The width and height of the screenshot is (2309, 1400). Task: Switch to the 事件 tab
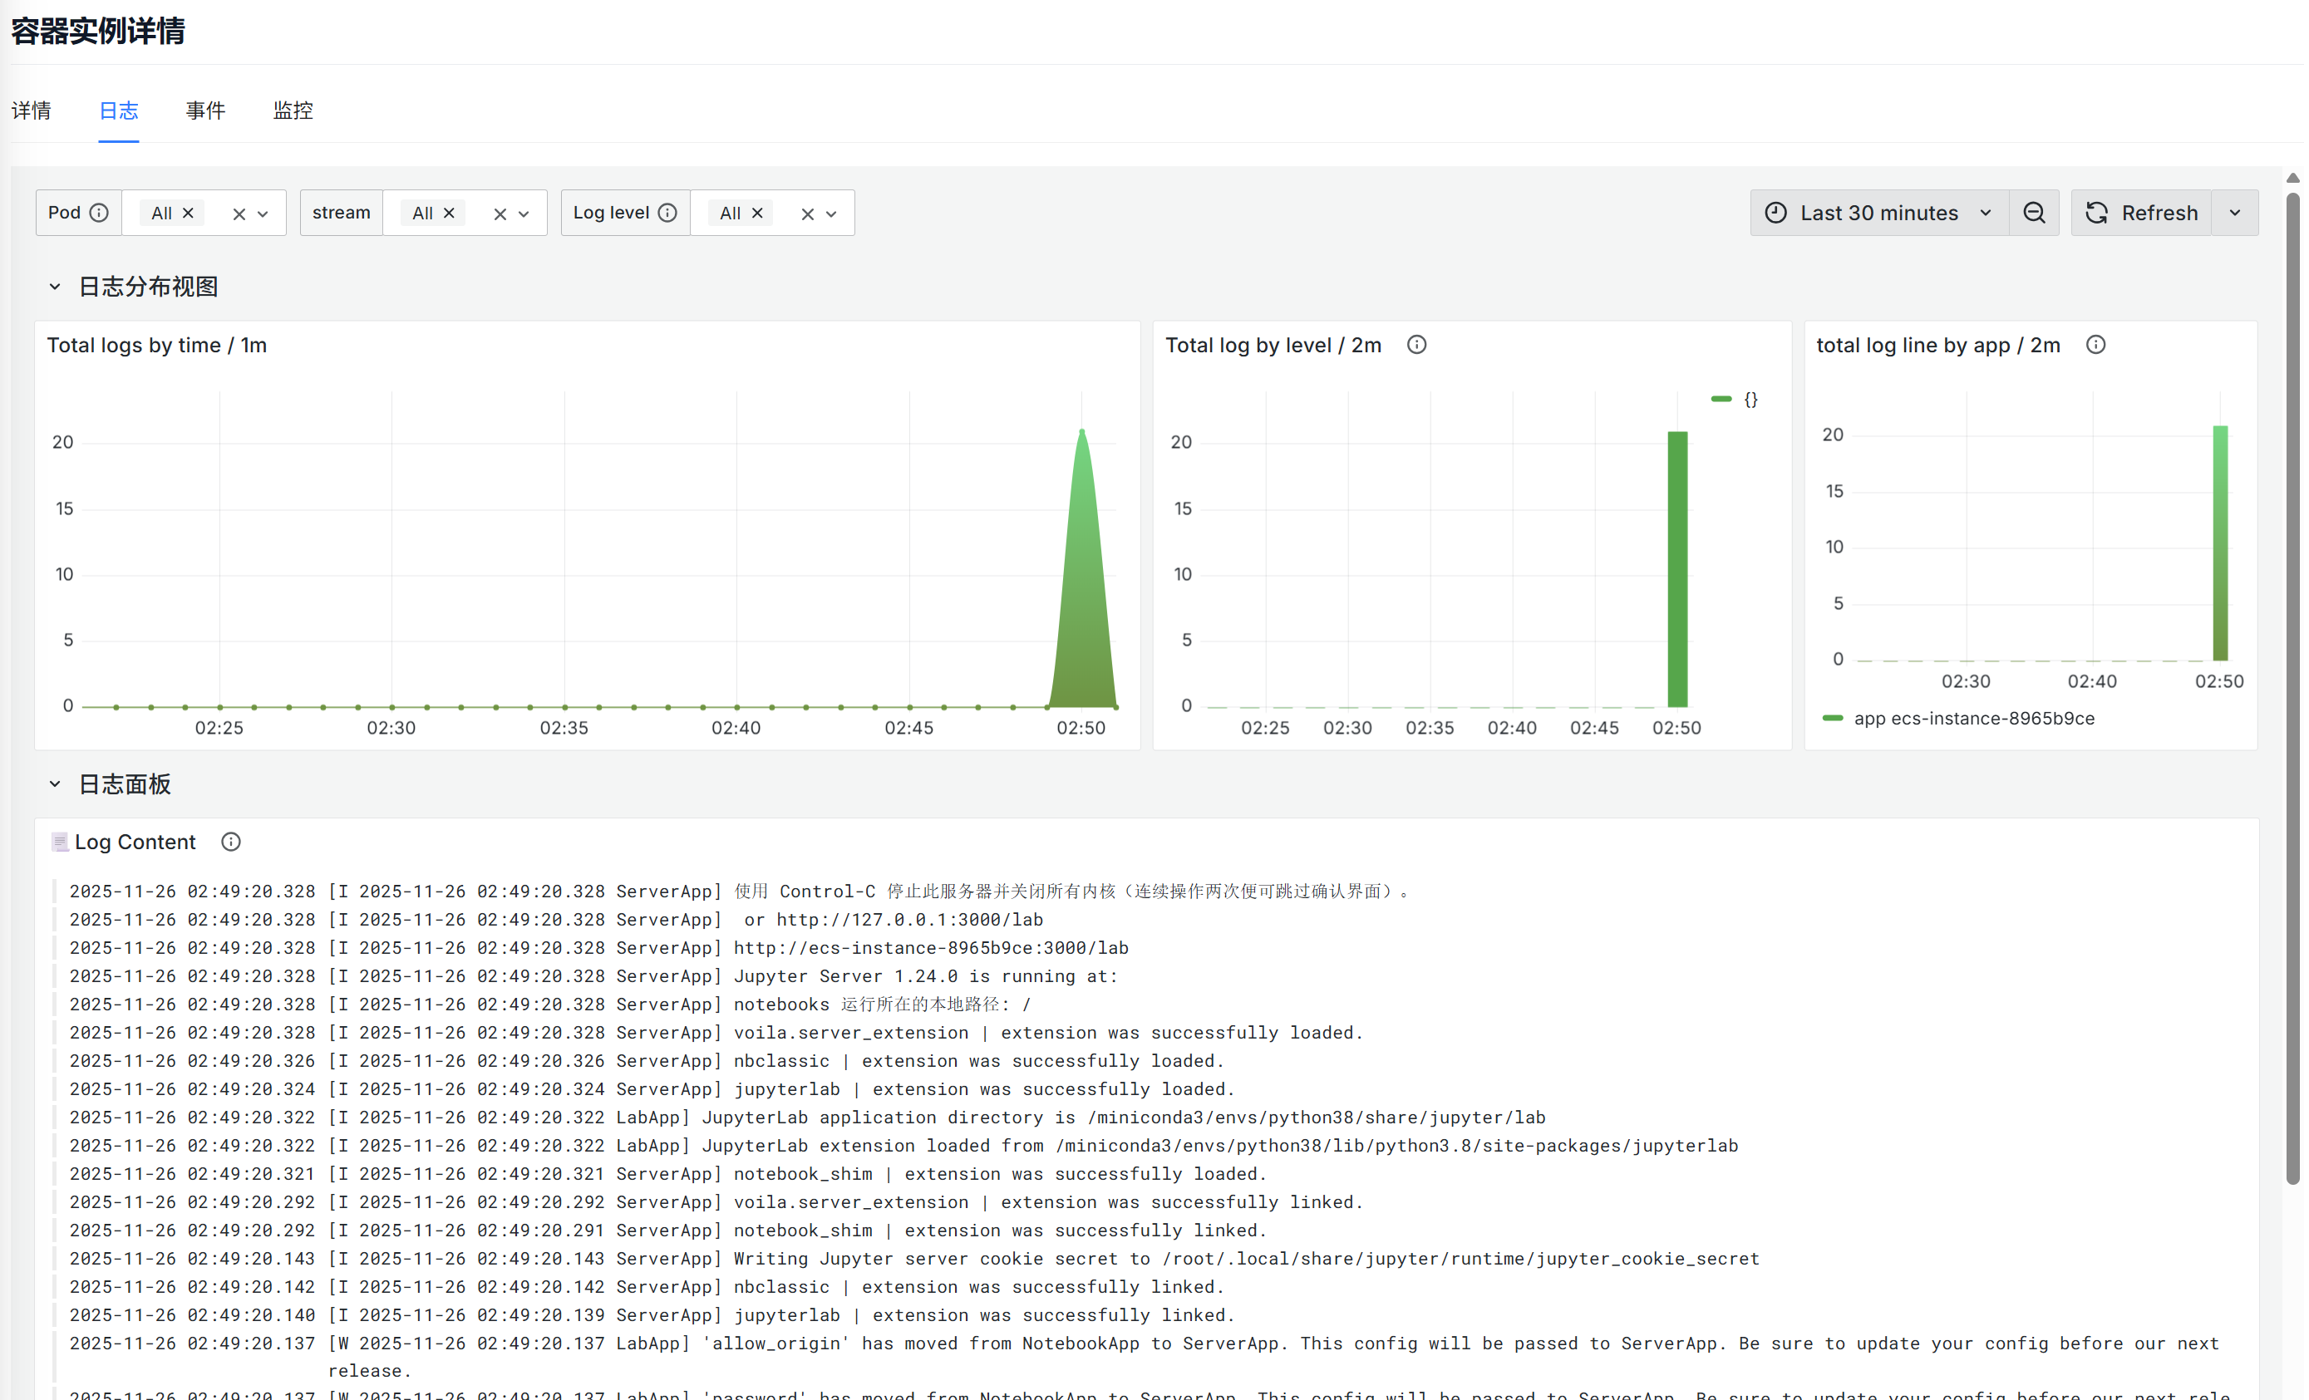click(x=205, y=111)
